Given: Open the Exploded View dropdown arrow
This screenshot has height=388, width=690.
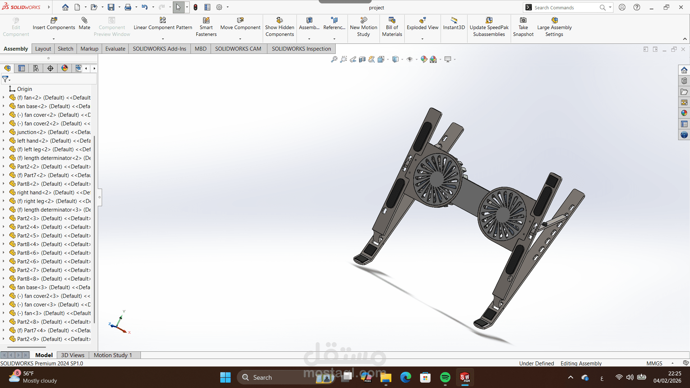Looking at the screenshot, I should [422, 39].
